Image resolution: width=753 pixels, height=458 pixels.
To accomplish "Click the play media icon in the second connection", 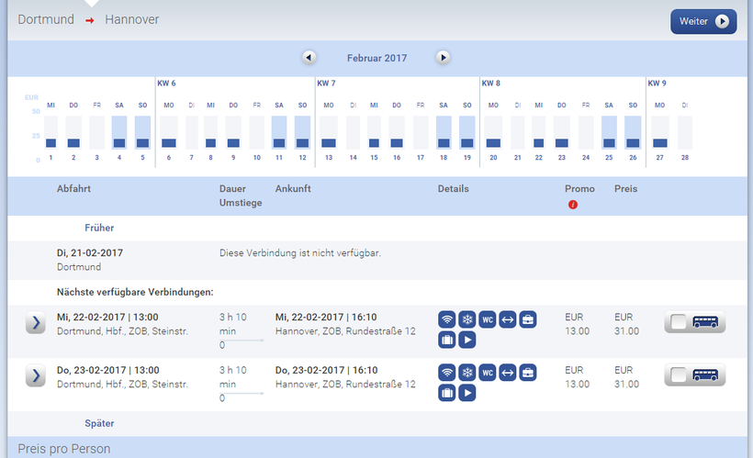I will pyautogui.click(x=467, y=393).
